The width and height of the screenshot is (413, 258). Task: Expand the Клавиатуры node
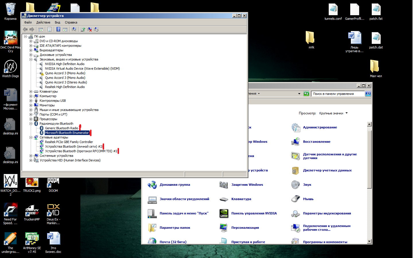(x=31, y=91)
